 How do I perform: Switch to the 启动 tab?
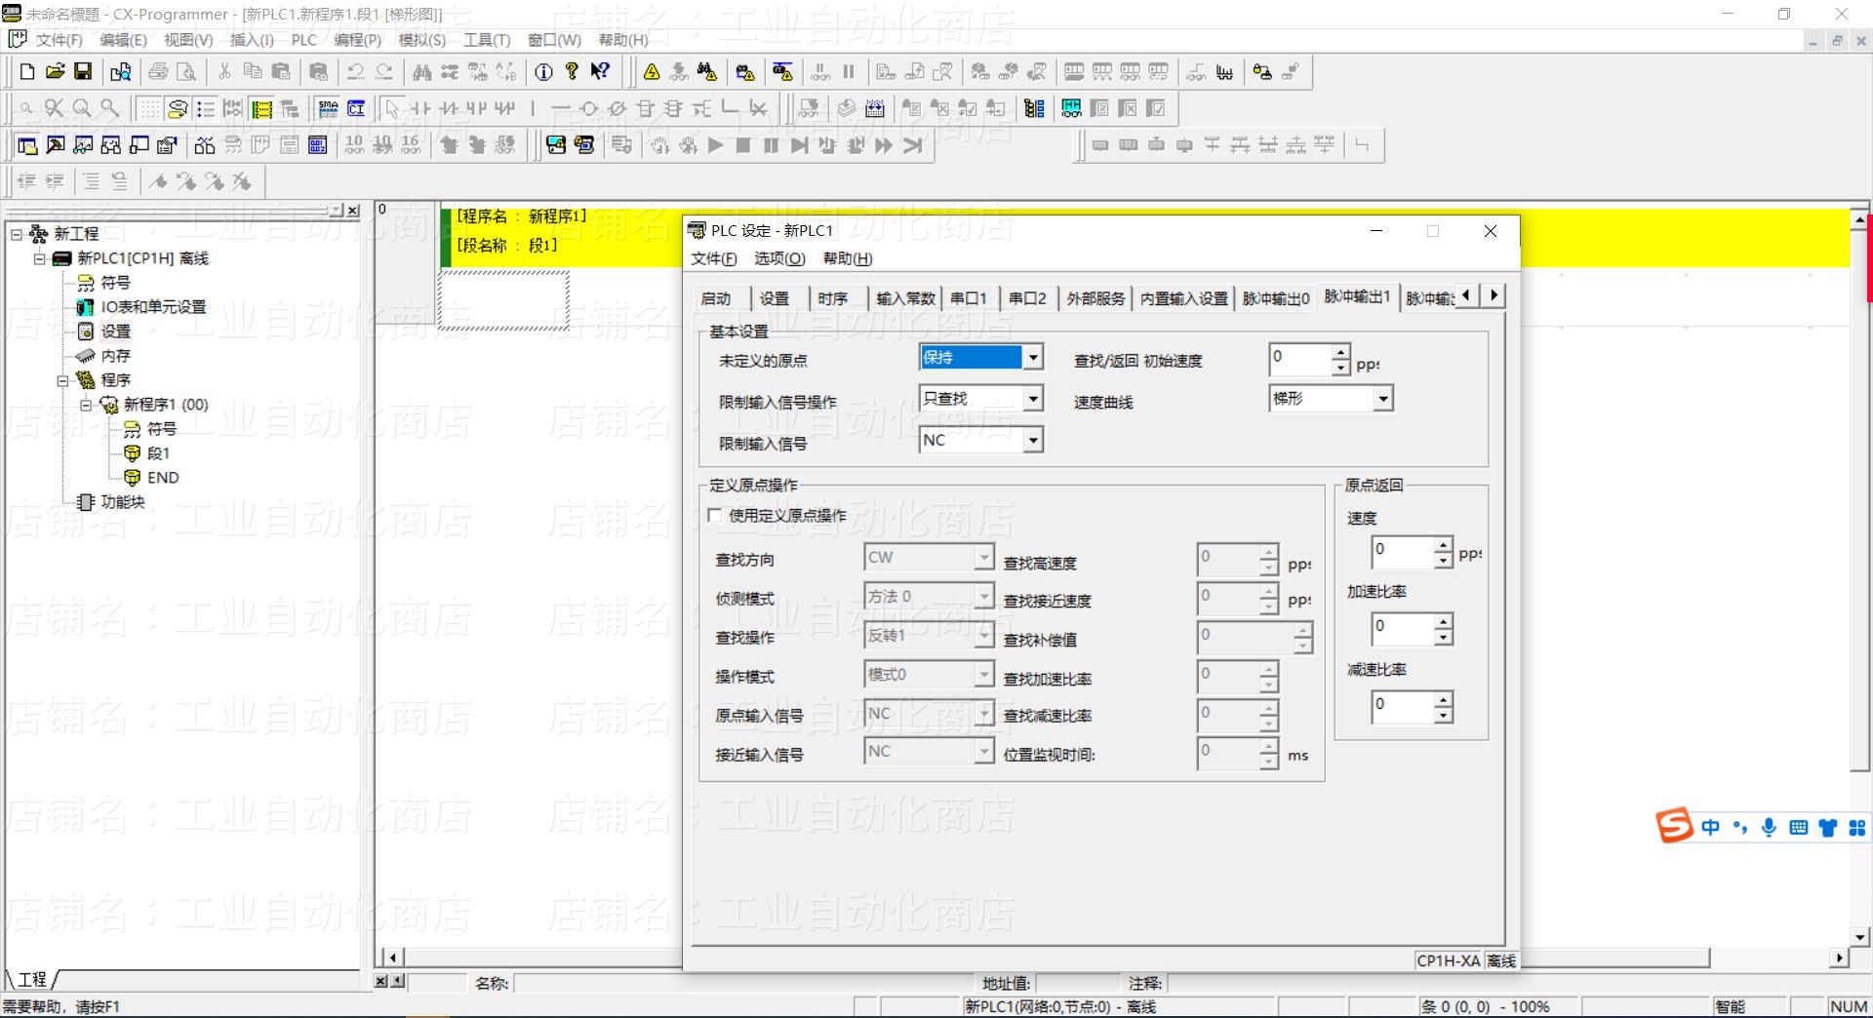(716, 298)
